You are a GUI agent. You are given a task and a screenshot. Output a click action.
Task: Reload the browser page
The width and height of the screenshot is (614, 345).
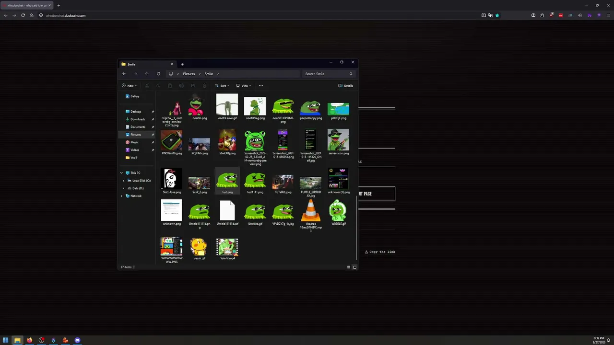tap(23, 15)
